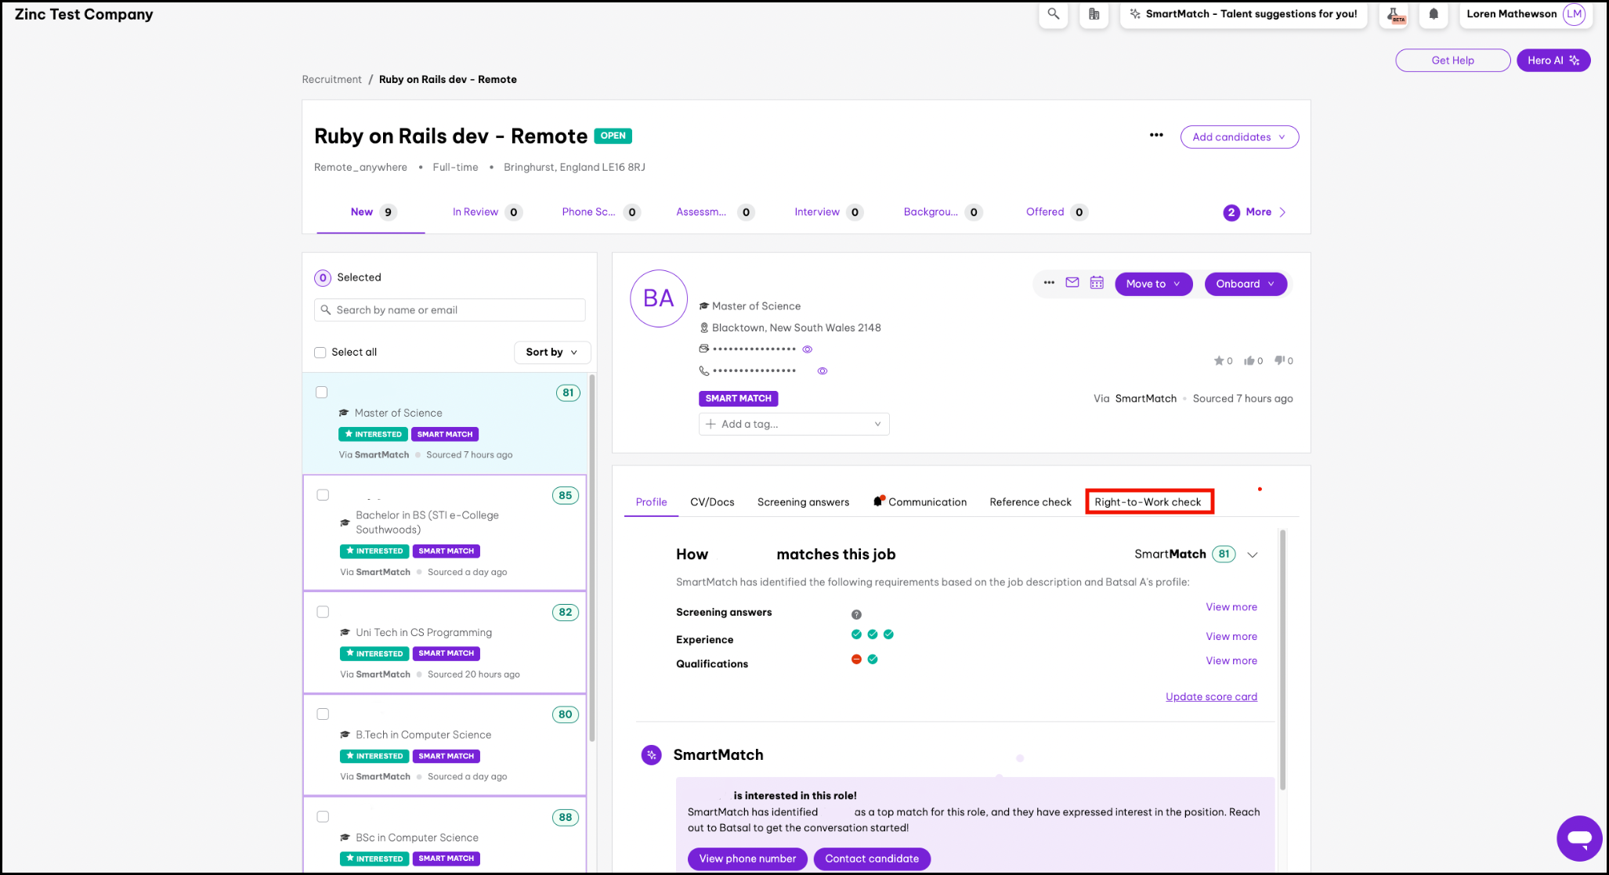Reveal hidden email with eye icon

coord(807,349)
